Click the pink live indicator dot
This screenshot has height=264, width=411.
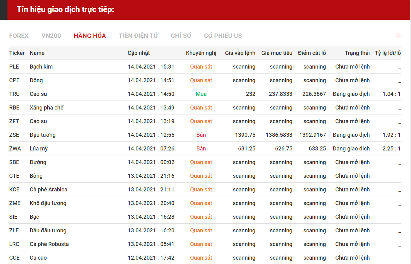tap(398, 36)
